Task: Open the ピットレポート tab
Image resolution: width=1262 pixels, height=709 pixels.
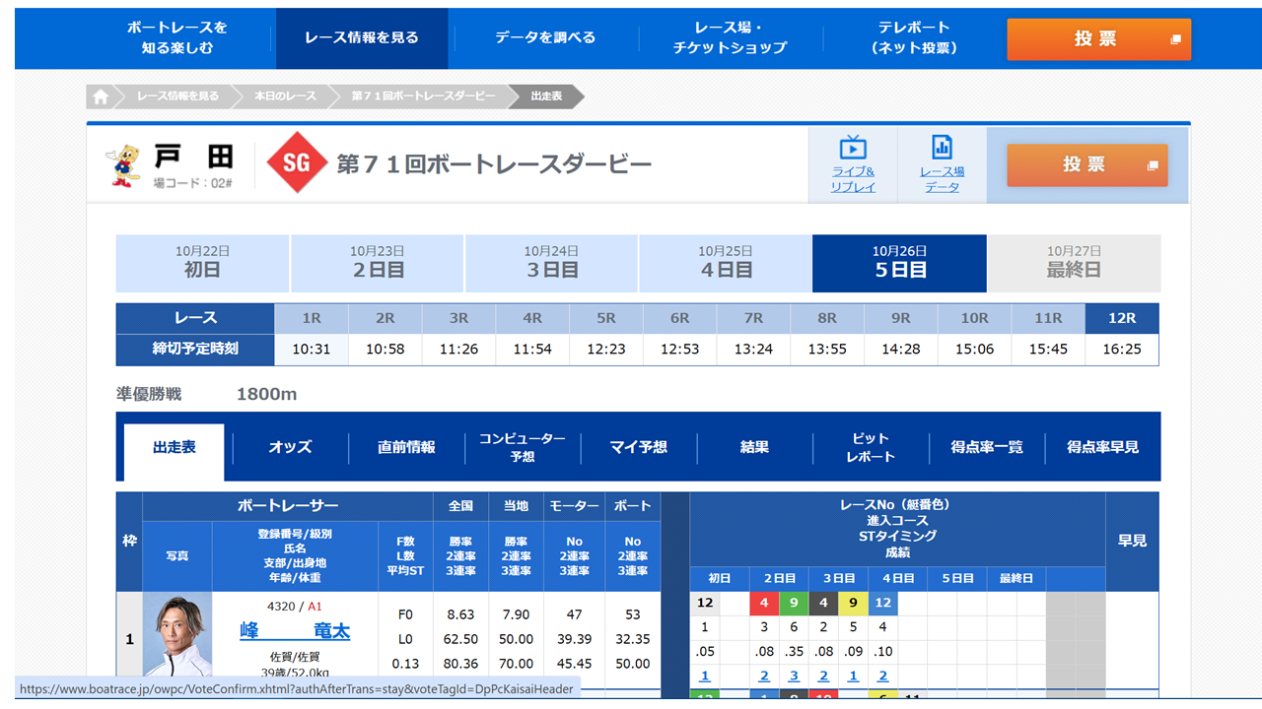Action: [871, 447]
